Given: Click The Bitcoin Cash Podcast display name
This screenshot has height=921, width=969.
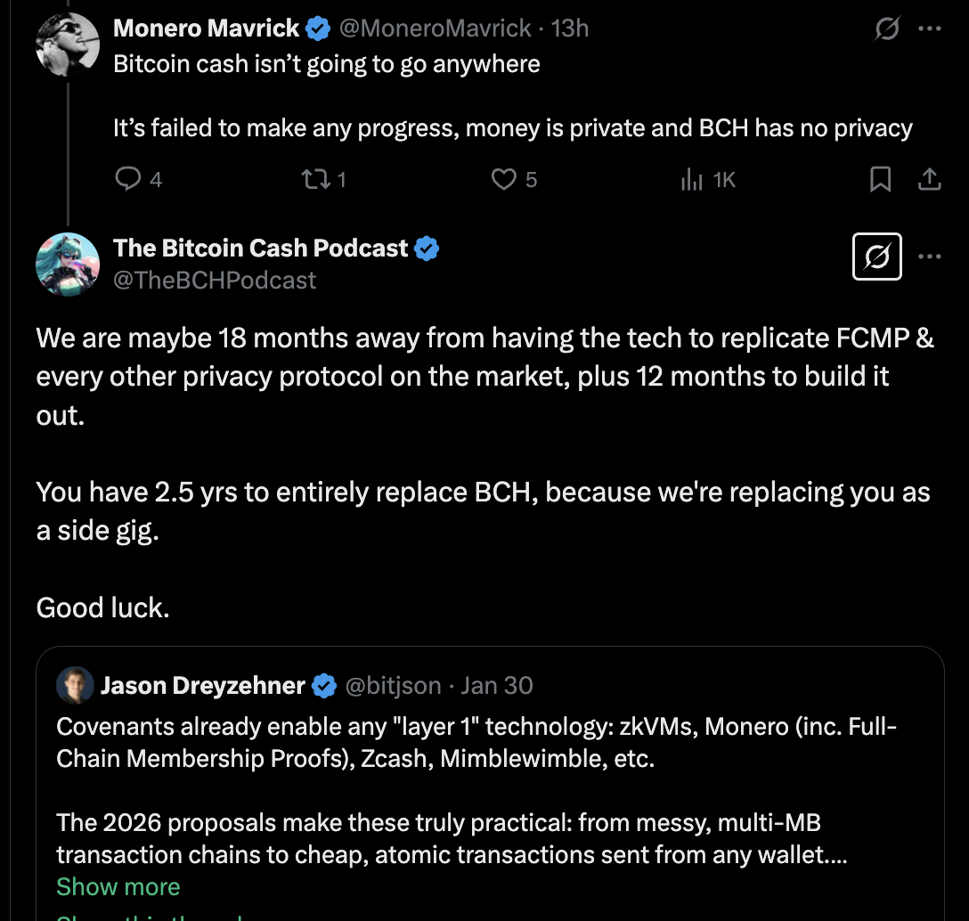Looking at the screenshot, I should click(260, 248).
